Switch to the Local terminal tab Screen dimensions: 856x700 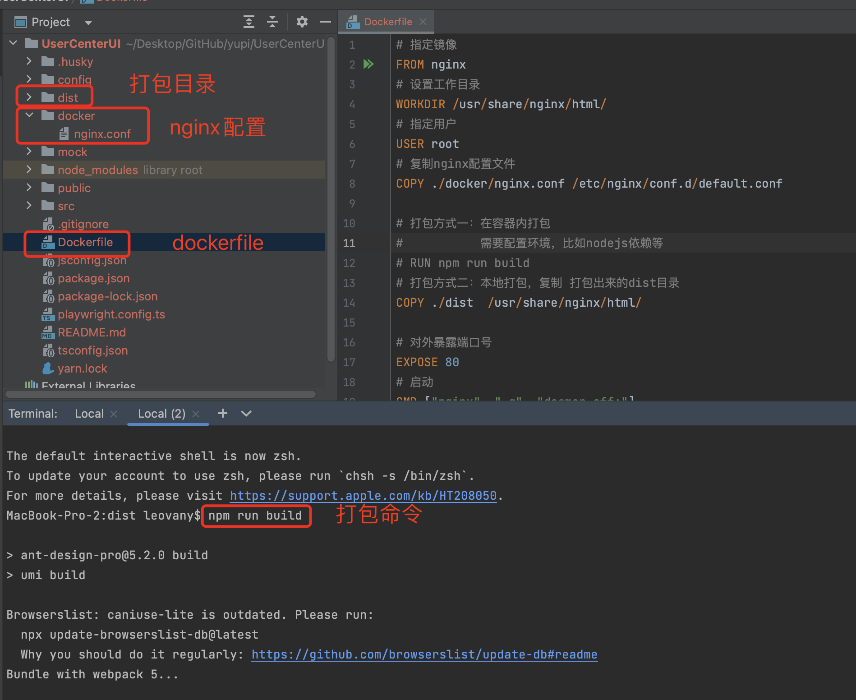(x=89, y=414)
